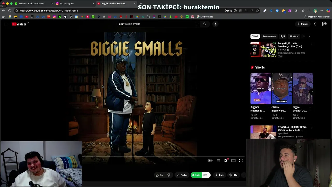Bookmark this page with star icon
Image resolution: width=332 pixels, height=187 pixels.
click(x=257, y=11)
